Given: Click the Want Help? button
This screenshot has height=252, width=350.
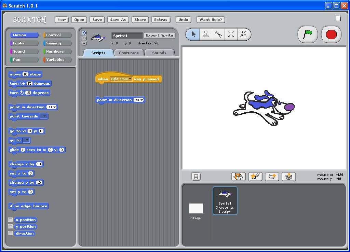Looking at the screenshot, I should point(211,19).
